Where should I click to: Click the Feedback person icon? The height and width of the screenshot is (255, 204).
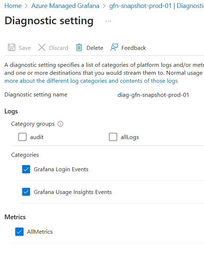tap(114, 47)
